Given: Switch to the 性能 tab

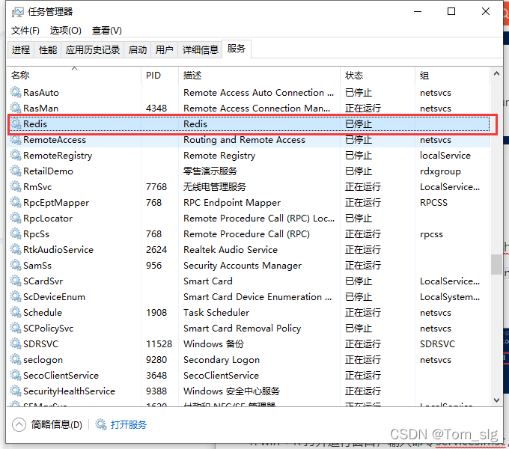Looking at the screenshot, I should (48, 50).
